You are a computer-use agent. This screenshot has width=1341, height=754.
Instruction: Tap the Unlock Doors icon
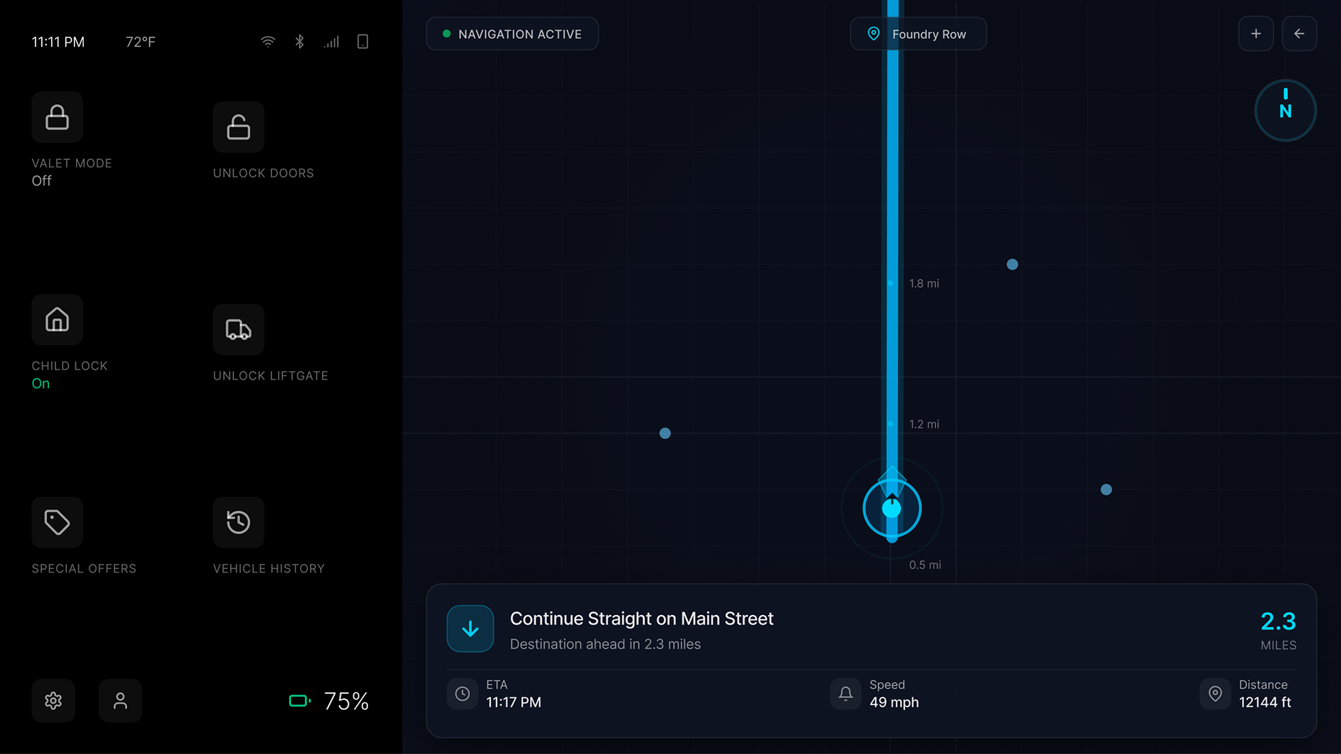tap(238, 127)
